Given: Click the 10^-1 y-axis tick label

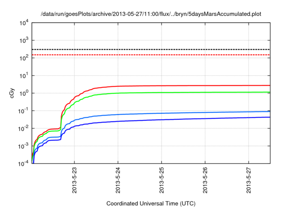Looking at the screenshot, I should [x=23, y=111].
